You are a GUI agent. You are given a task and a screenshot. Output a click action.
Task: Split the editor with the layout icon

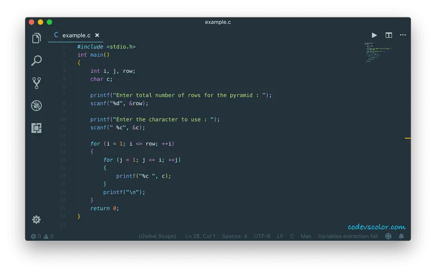tap(389, 35)
